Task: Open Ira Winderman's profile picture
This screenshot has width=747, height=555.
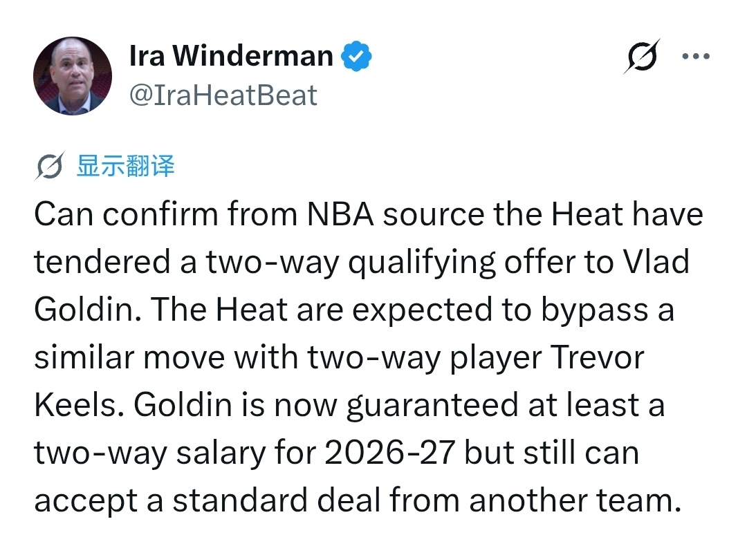Action: 73,76
